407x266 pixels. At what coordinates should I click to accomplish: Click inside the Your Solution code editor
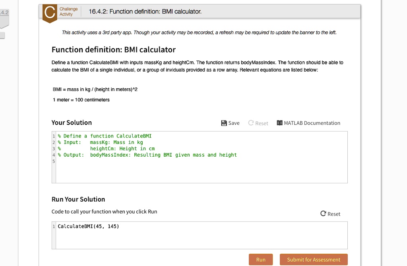pyautogui.click(x=199, y=167)
